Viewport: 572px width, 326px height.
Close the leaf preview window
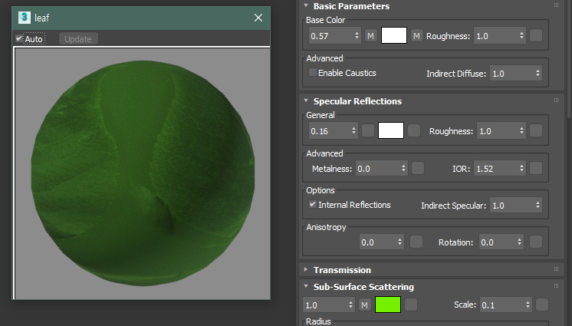click(258, 18)
